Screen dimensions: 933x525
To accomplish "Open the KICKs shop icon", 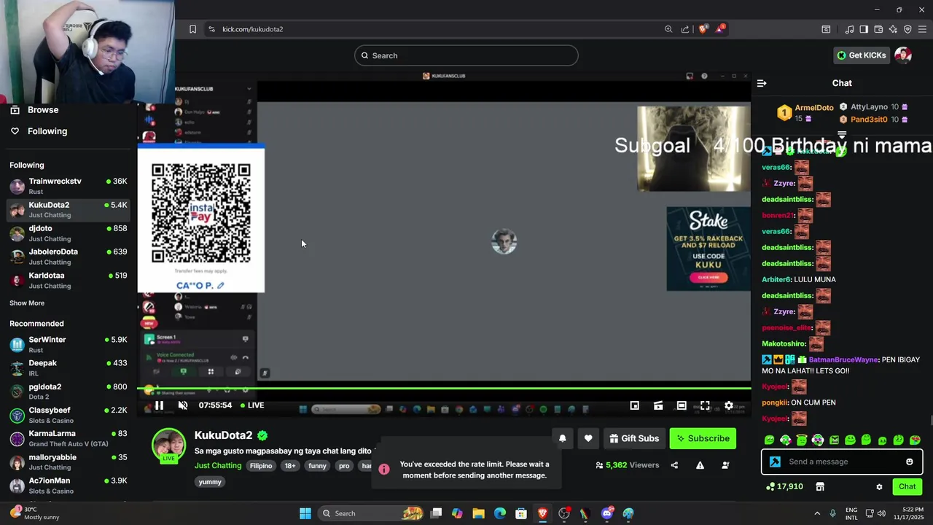I will [x=819, y=486].
